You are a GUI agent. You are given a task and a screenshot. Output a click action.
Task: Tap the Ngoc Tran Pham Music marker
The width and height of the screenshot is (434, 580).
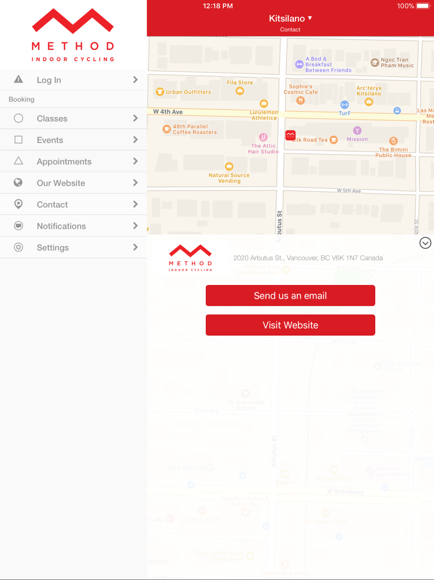click(x=375, y=63)
